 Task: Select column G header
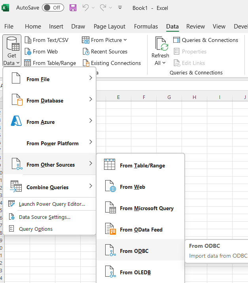point(169,97)
